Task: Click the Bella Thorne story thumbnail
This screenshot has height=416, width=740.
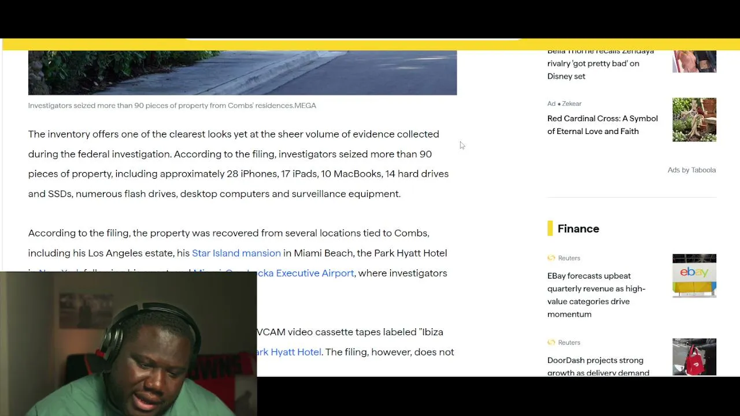Action: pyautogui.click(x=694, y=61)
